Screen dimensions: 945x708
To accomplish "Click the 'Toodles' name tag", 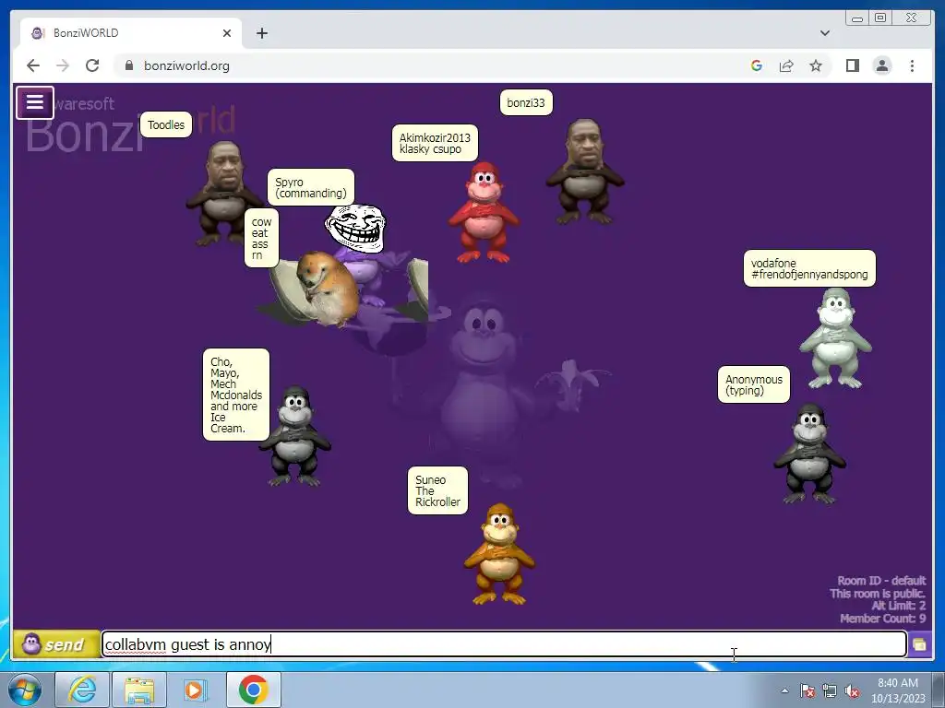I will 166,125.
